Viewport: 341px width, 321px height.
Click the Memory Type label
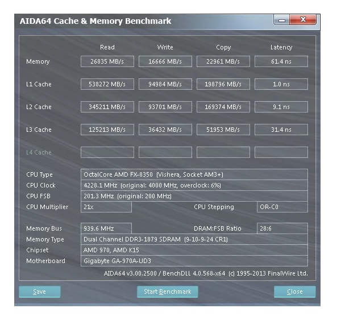coord(45,240)
